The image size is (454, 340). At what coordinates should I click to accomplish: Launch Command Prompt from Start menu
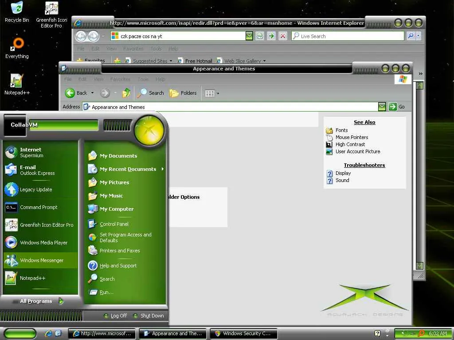[41, 207]
